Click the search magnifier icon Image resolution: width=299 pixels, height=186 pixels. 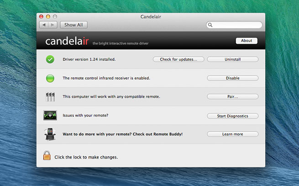210,25
